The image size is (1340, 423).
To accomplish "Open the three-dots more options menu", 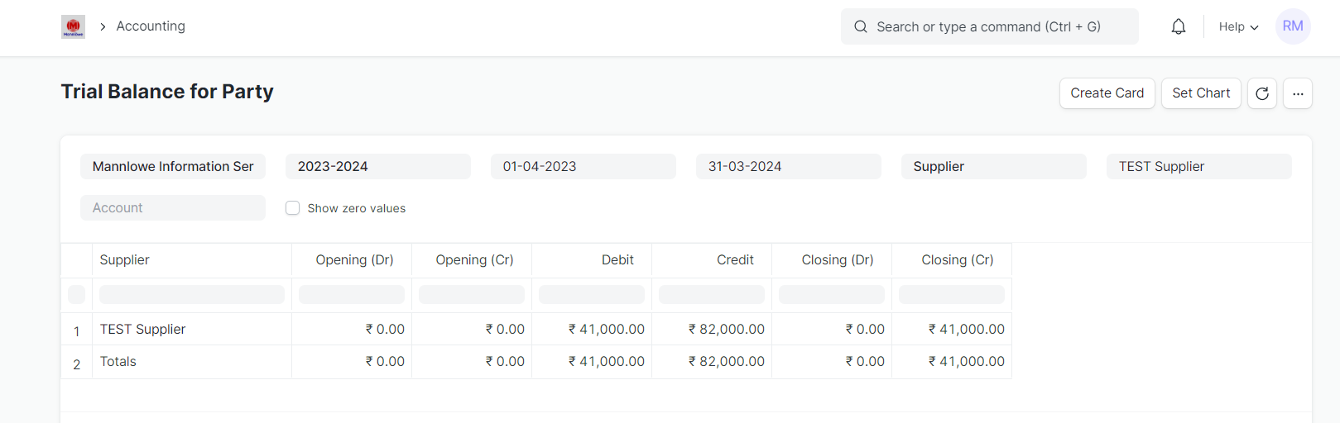I will point(1298,93).
